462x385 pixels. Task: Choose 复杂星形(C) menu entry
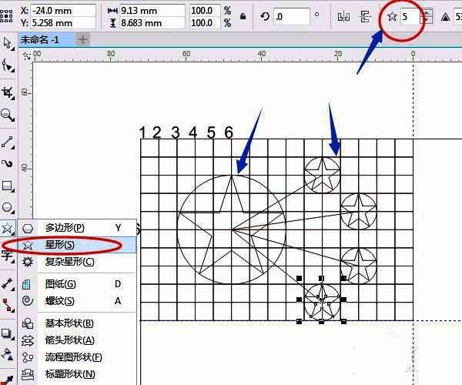pyautogui.click(x=69, y=262)
